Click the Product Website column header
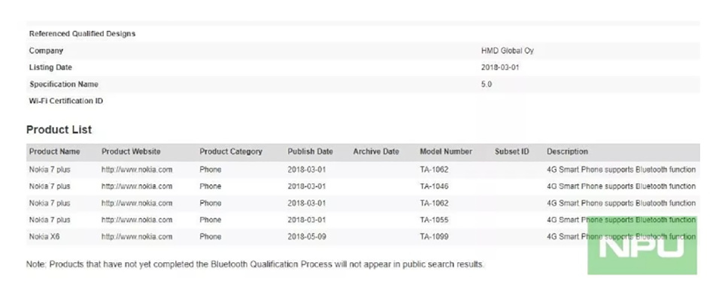Viewport: 722px width, 296px height. tap(131, 152)
